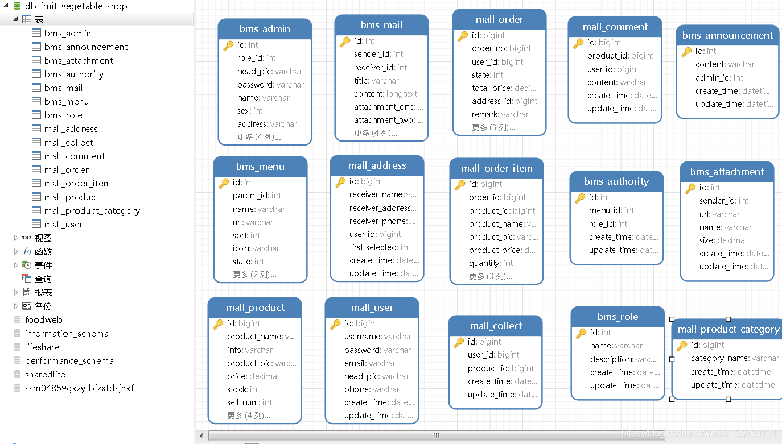
Task: Expand the 备份 backup node
Action: [16, 306]
